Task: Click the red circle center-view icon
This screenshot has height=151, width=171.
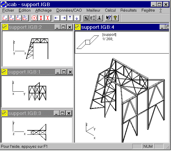Action: click(34, 18)
